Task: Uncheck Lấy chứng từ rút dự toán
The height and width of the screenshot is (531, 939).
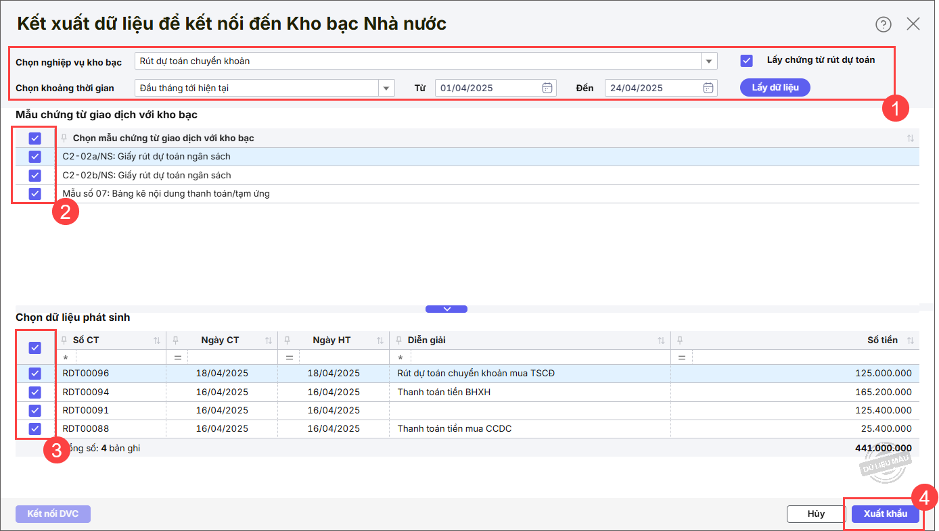Action: click(x=747, y=61)
